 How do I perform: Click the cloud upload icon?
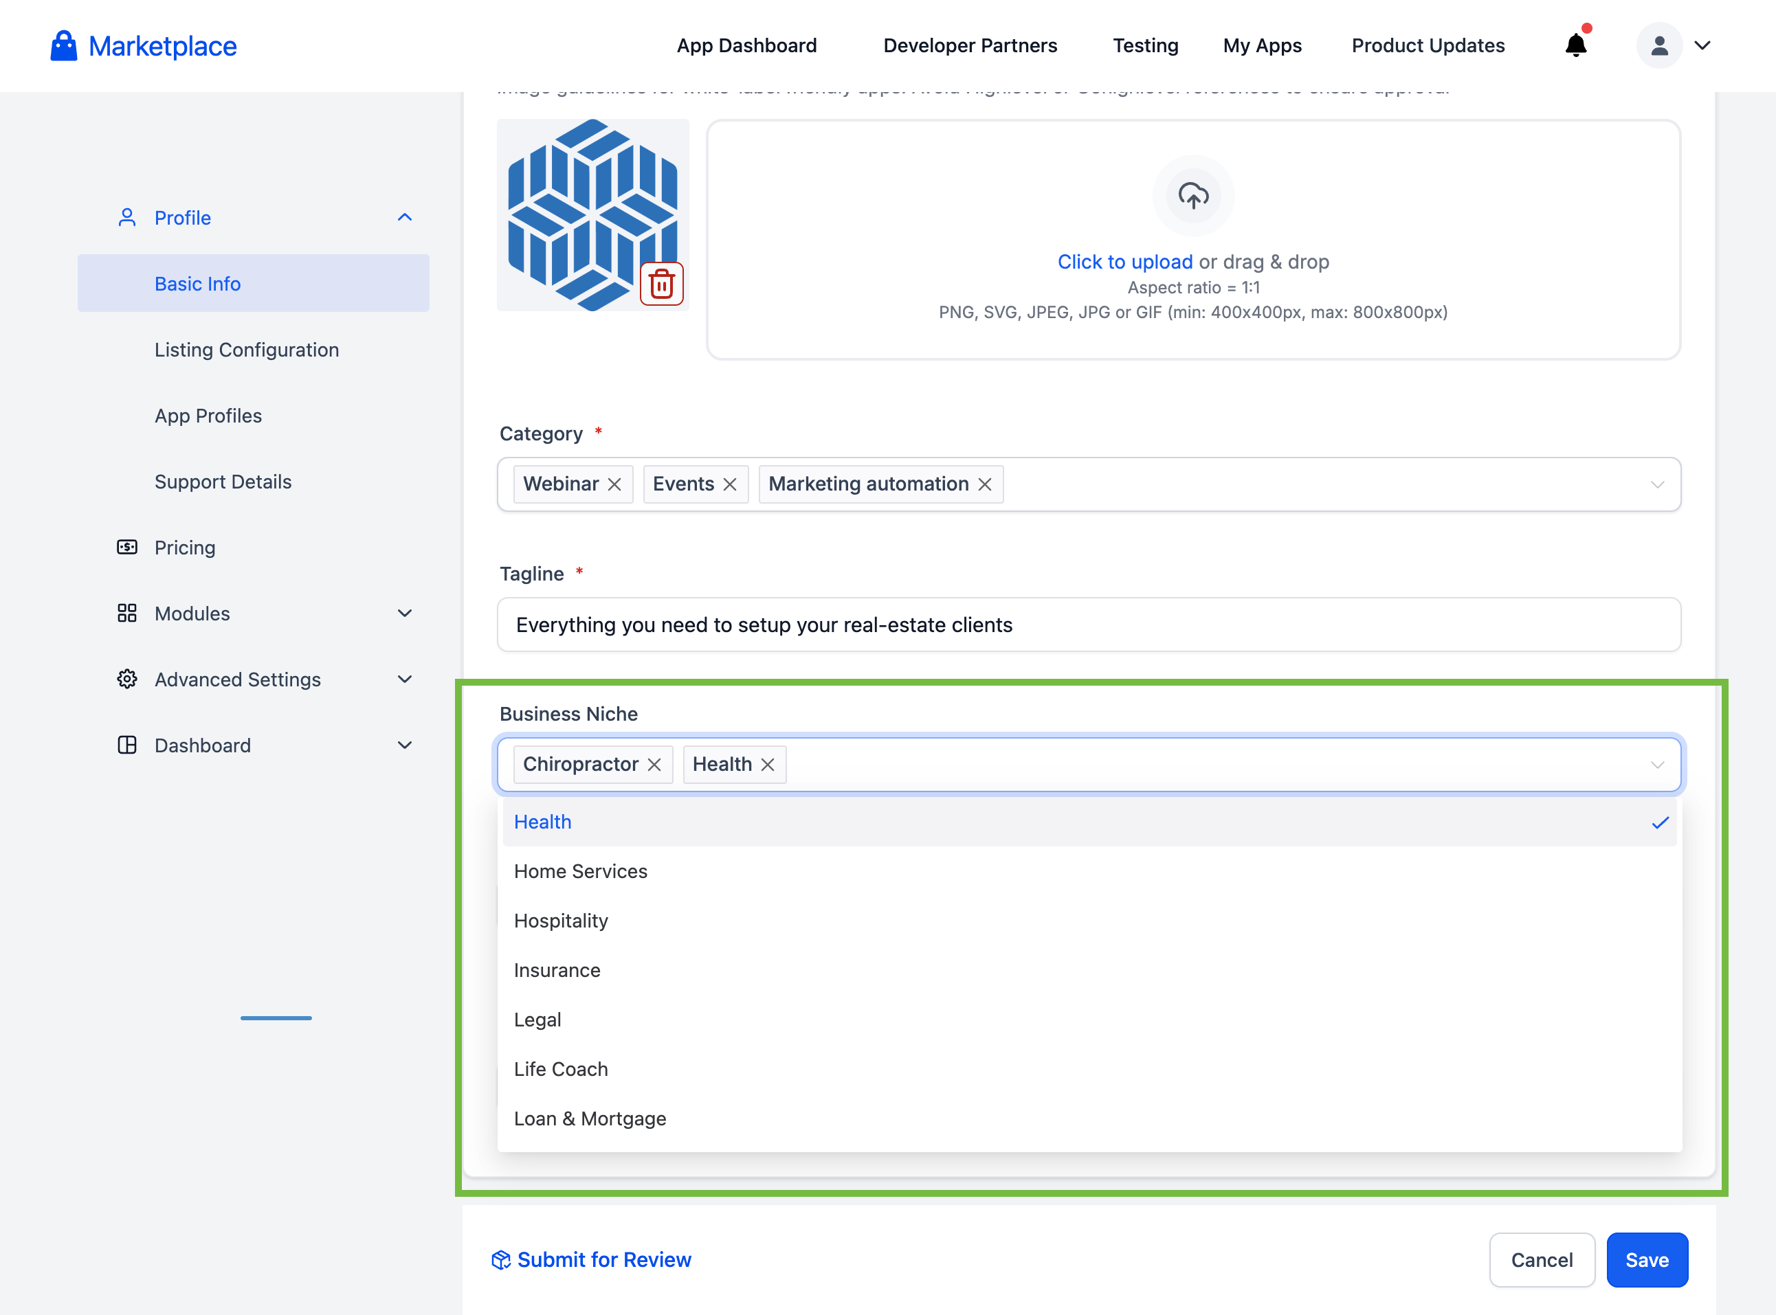point(1192,195)
